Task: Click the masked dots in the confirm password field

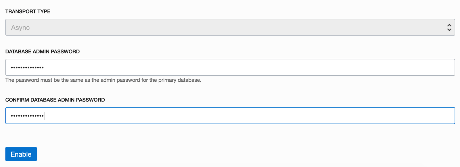Action: [27, 116]
